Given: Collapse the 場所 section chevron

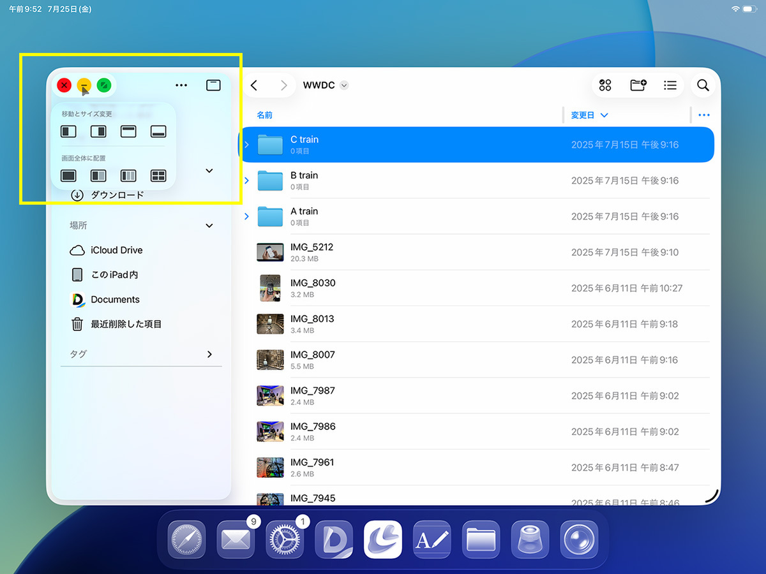Looking at the screenshot, I should (x=209, y=226).
